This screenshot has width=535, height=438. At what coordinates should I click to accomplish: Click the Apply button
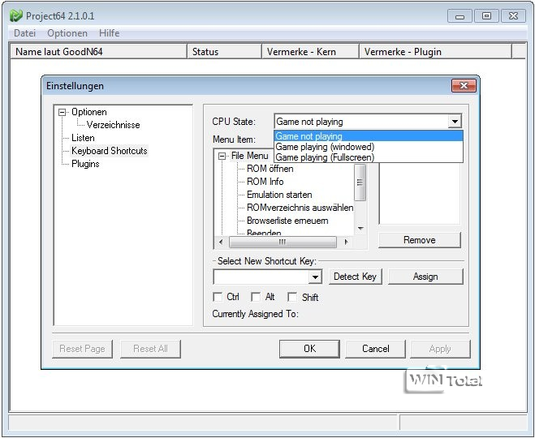(x=440, y=349)
